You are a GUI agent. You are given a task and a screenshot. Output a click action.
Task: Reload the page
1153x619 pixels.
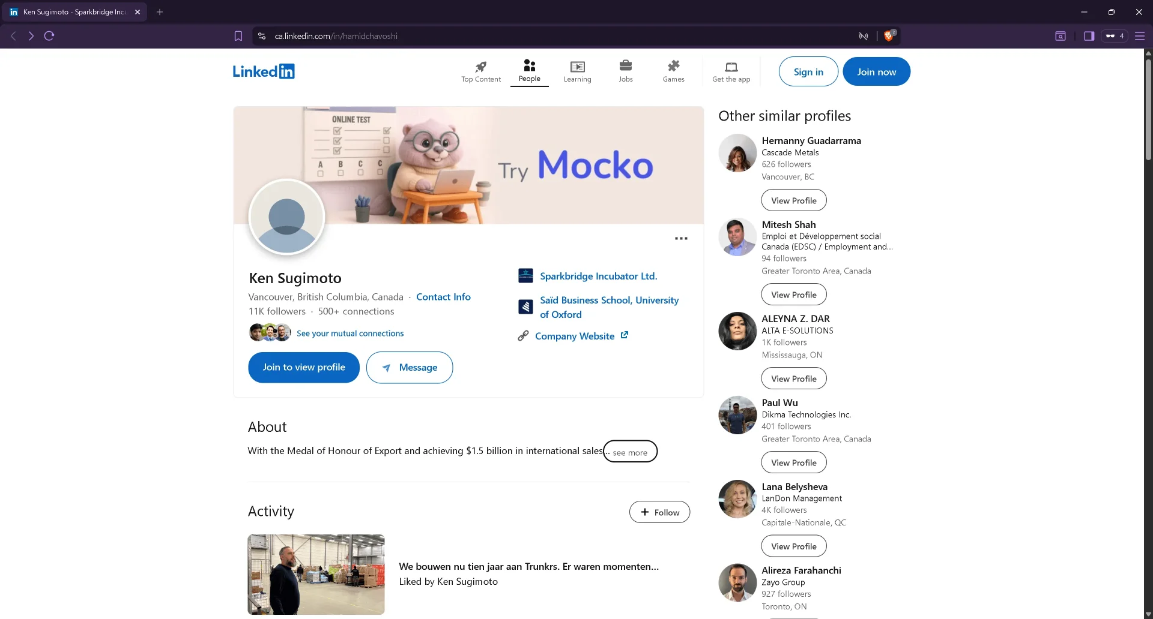(49, 36)
